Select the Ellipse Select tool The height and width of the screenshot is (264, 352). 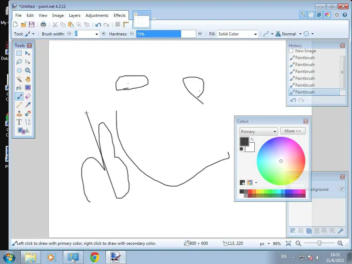19,70
